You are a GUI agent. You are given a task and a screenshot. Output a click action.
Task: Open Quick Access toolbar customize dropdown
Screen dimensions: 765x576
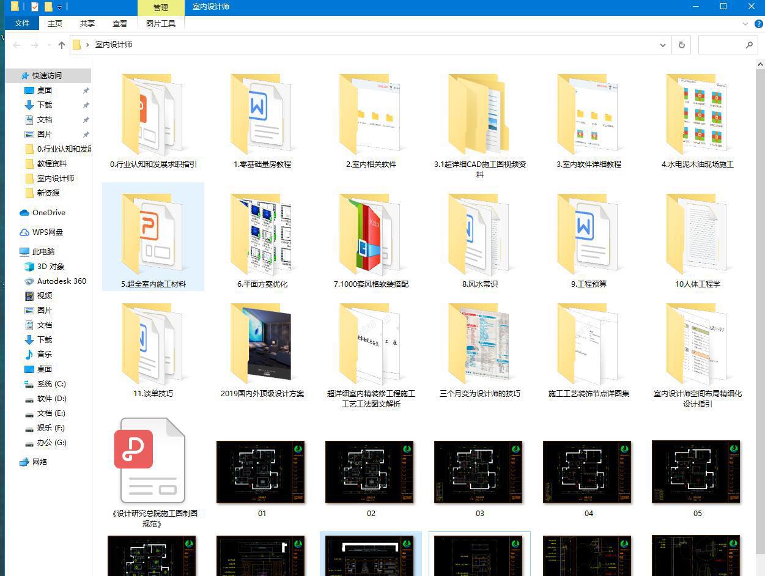[60, 7]
